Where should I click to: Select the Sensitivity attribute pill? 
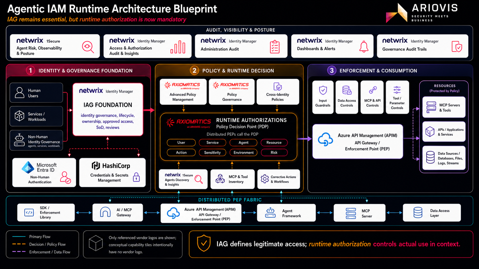(212, 152)
